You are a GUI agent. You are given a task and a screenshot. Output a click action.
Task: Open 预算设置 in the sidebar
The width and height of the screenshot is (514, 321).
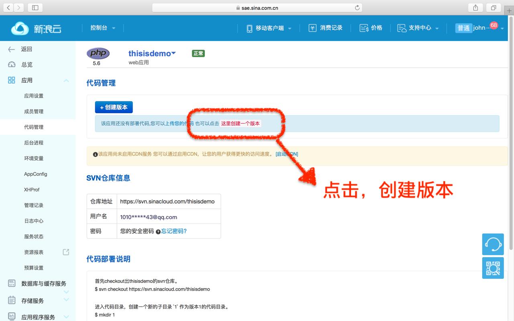(34, 268)
